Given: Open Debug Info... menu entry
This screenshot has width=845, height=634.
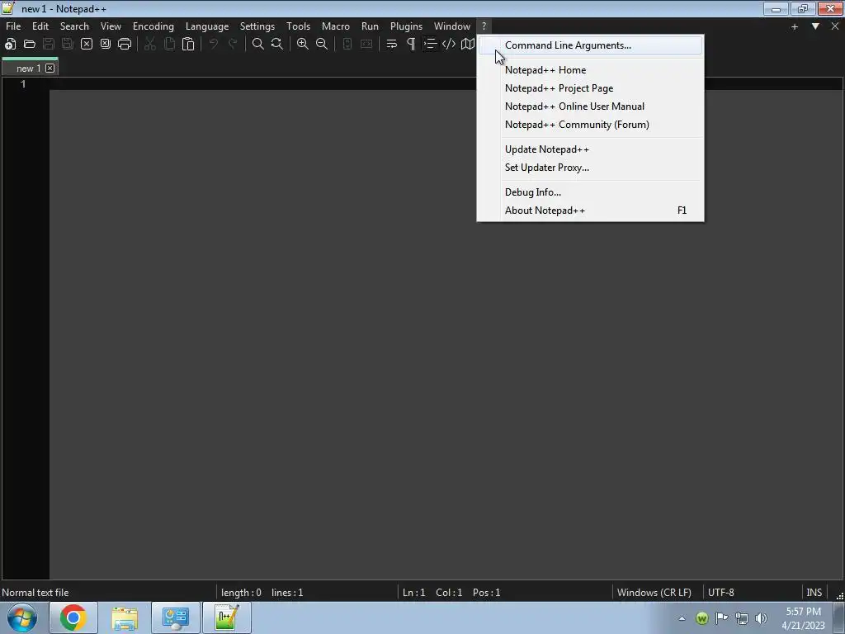Looking at the screenshot, I should click(x=591, y=192).
